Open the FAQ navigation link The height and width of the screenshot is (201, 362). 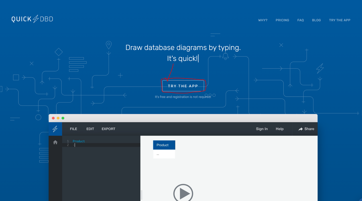click(300, 20)
